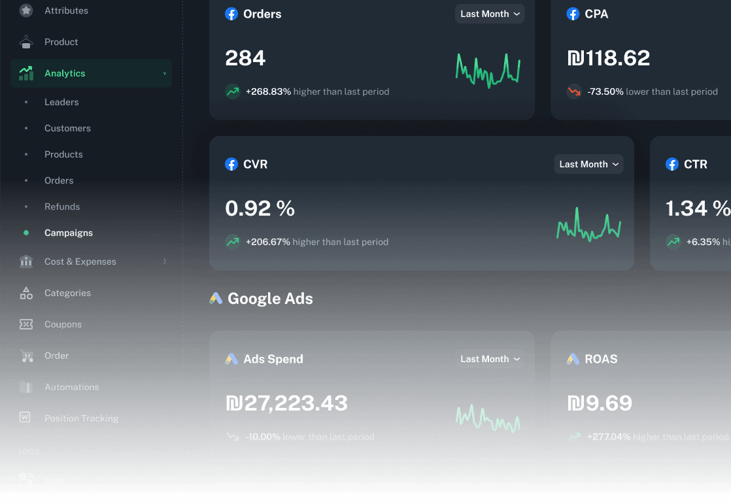Click the Google Ads section logo
Screen dimensions: 731x502
click(215, 298)
